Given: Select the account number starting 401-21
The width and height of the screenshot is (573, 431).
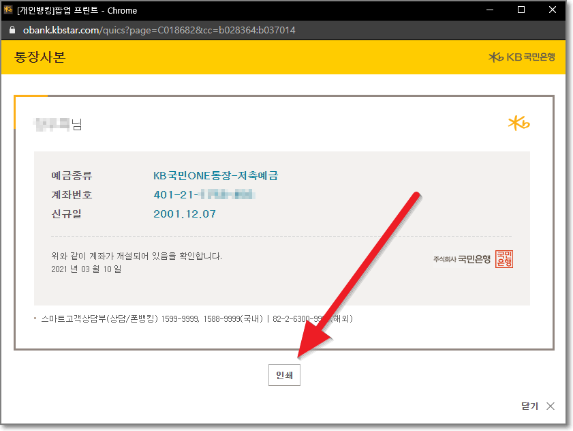Looking at the screenshot, I should 204,194.
